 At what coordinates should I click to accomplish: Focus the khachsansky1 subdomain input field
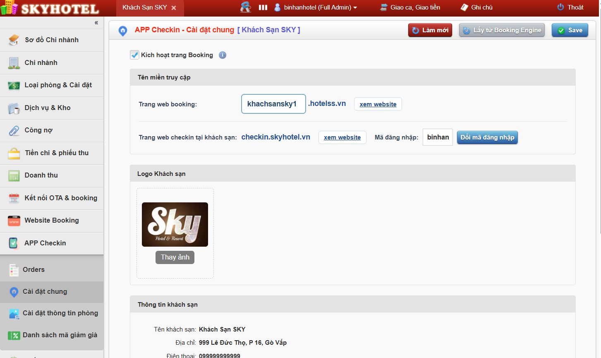pyautogui.click(x=273, y=104)
